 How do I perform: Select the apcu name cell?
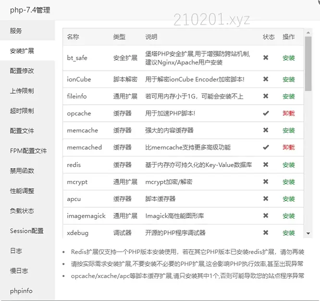[74, 199]
